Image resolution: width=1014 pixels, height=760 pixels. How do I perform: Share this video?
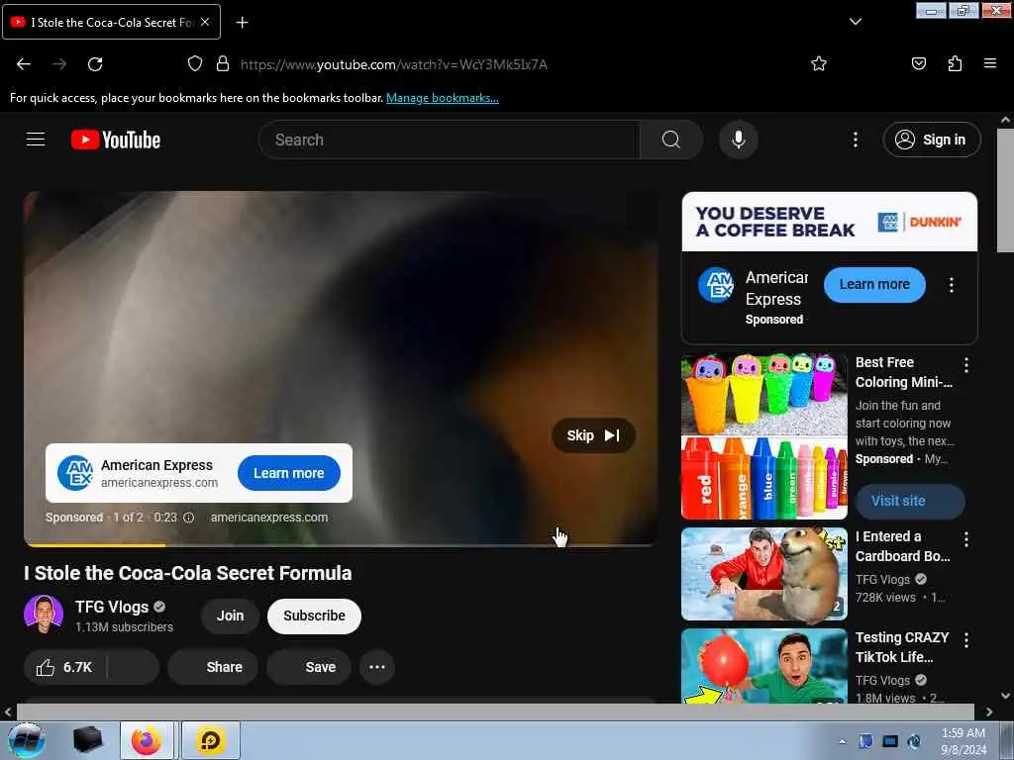213,667
